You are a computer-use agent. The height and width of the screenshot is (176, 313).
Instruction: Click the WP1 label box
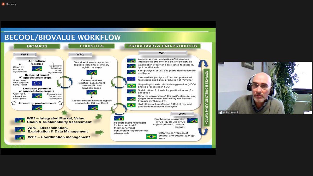click(x=24, y=54)
